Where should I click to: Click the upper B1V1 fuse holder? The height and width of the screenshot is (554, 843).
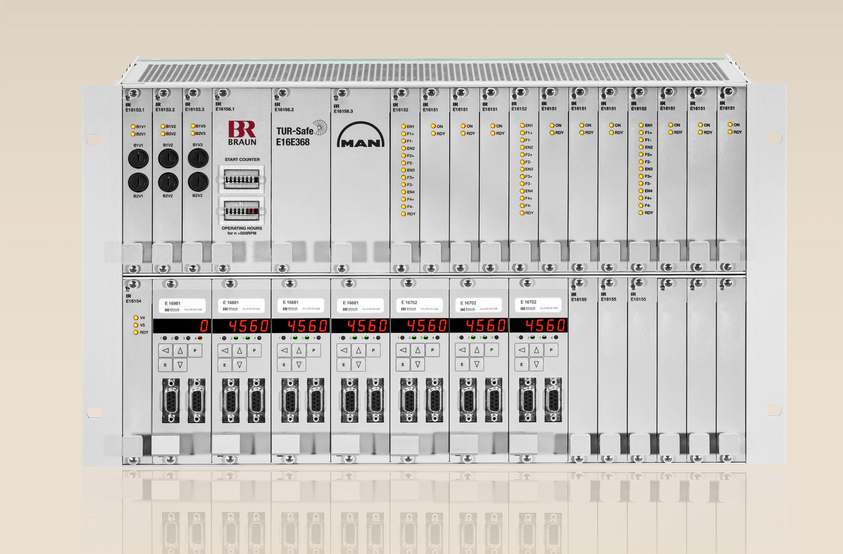point(138,158)
